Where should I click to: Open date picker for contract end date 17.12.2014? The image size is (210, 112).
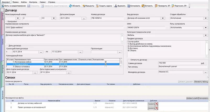pos(80,52)
